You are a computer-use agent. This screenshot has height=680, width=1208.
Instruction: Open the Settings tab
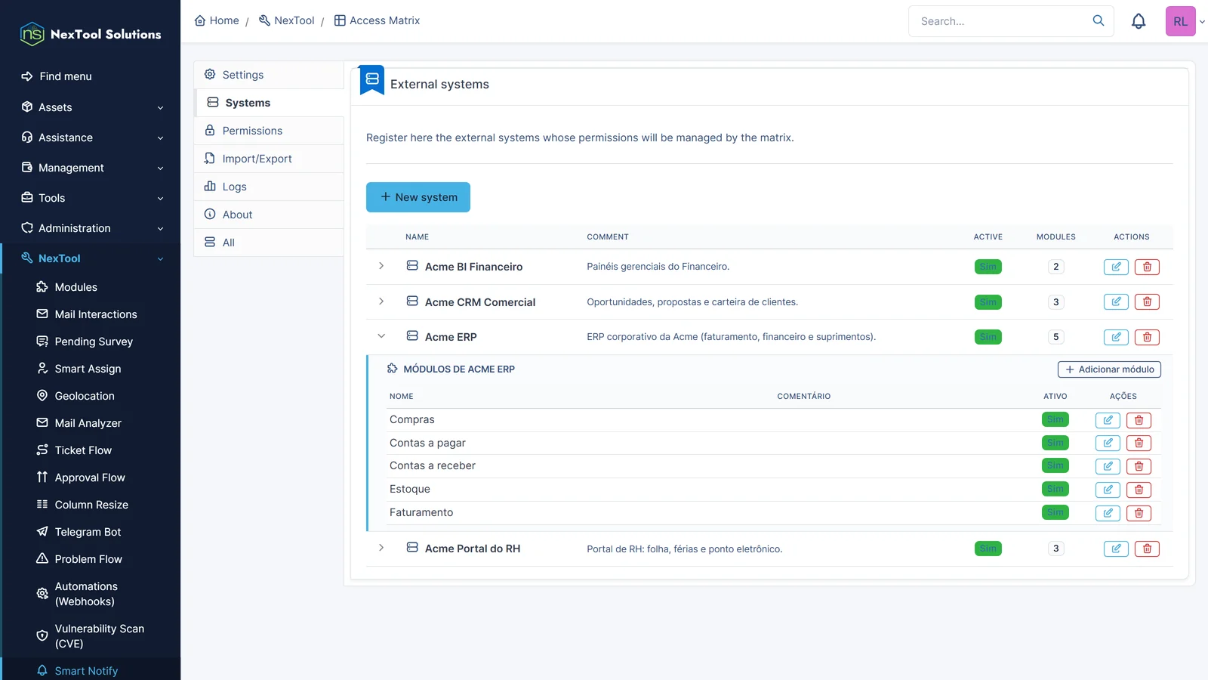tap(269, 75)
